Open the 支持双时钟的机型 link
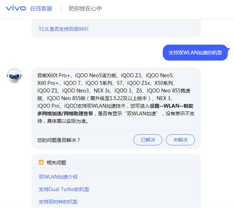Viewport: 234px width, 208px height. click(x=58, y=202)
